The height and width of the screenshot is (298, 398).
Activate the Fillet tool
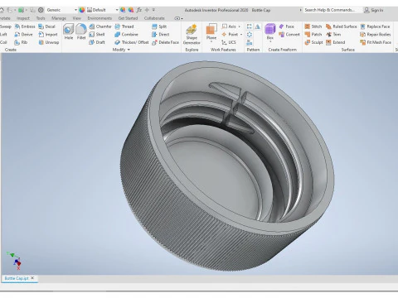click(81, 31)
